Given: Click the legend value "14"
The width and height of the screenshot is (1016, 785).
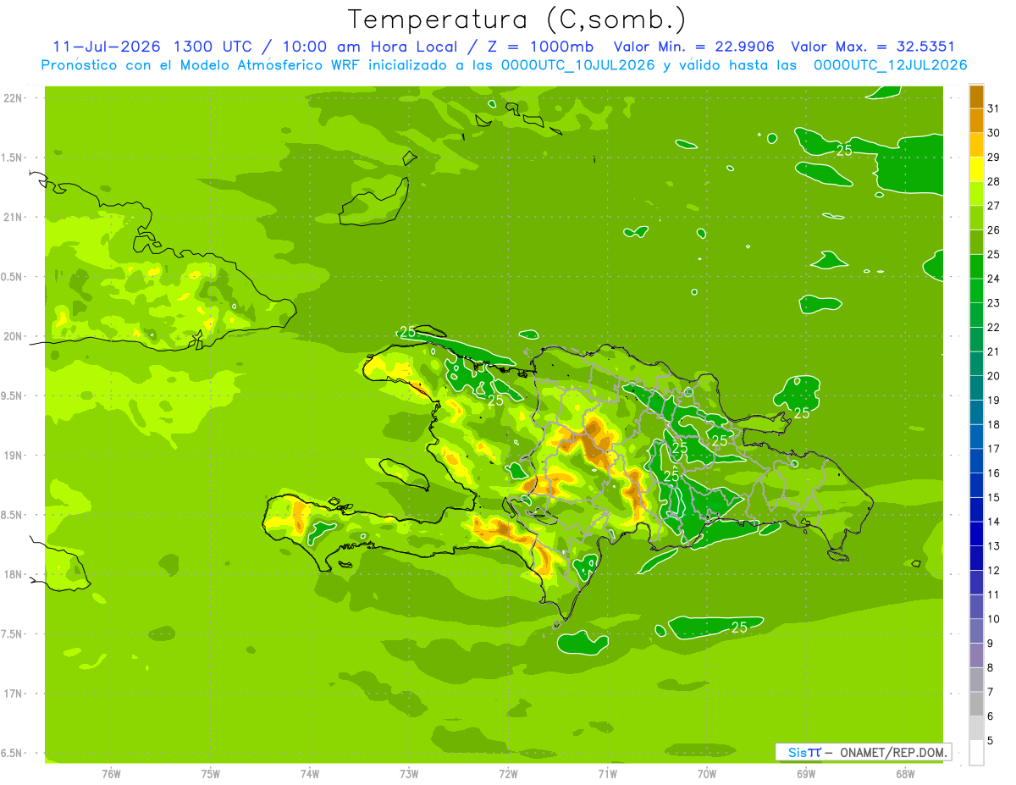Looking at the screenshot, I should click(x=993, y=522).
